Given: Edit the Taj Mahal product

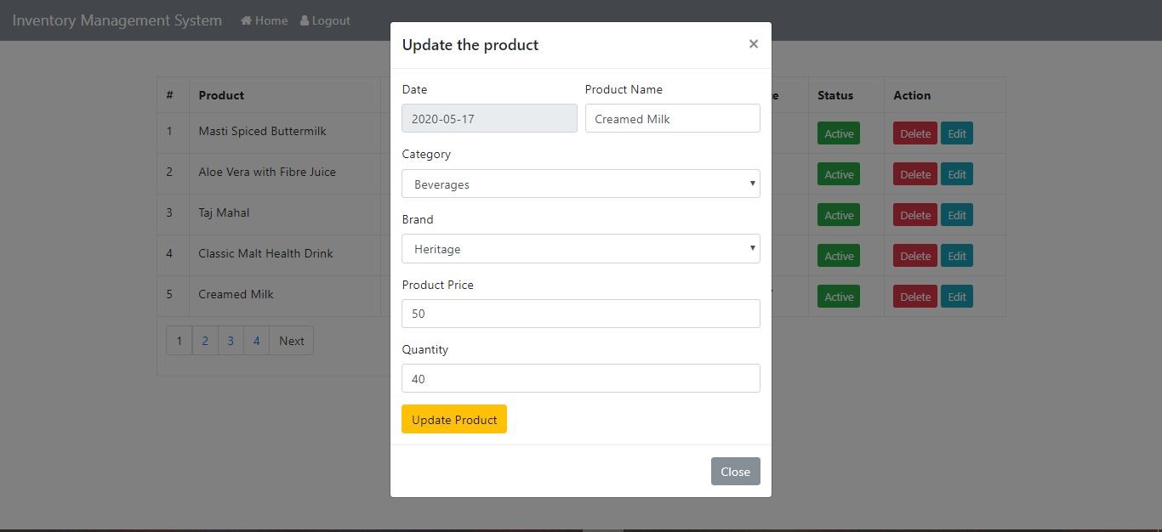Looking at the screenshot, I should [x=957, y=215].
